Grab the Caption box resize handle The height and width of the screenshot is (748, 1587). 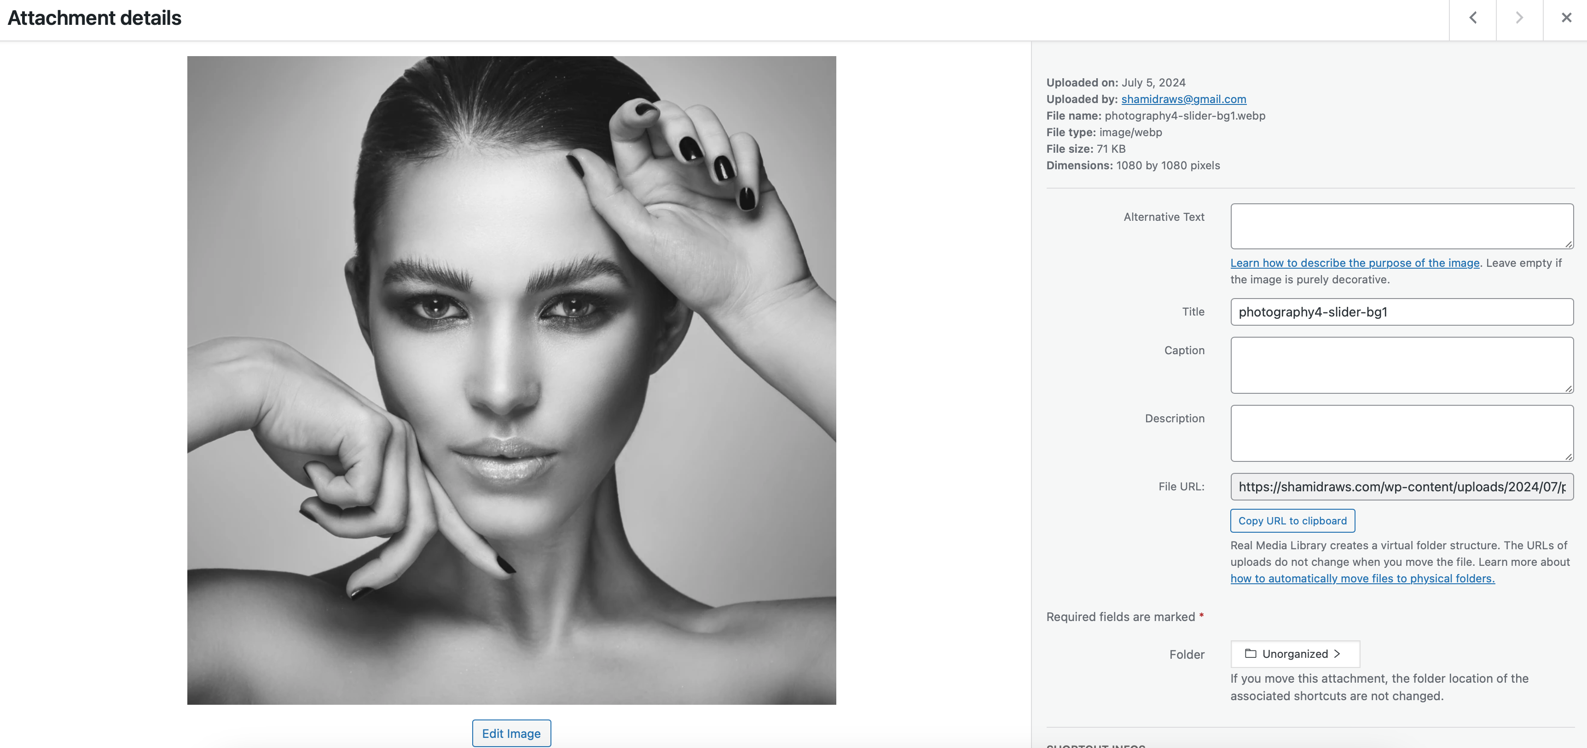point(1569,388)
